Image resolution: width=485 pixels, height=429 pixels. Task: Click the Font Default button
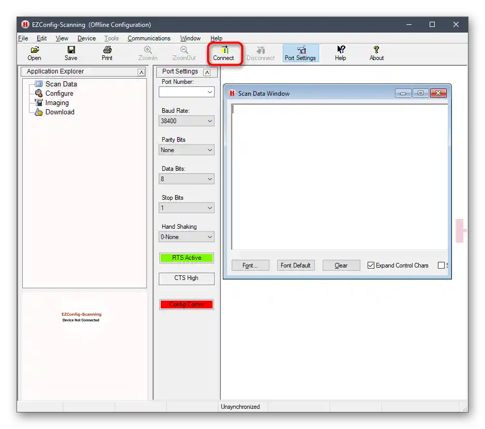296,265
